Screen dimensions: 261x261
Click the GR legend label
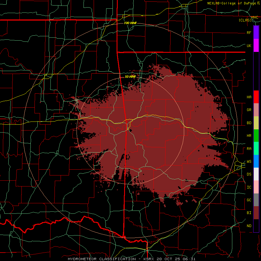(249, 110)
